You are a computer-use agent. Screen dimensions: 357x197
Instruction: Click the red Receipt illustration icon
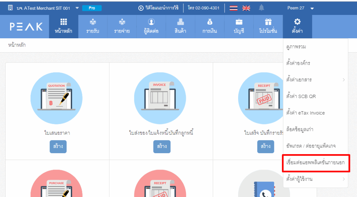click(x=160, y=183)
